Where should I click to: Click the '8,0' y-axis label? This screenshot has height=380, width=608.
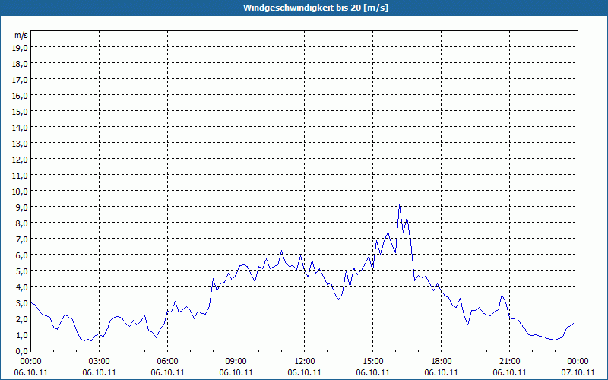(x=22, y=223)
